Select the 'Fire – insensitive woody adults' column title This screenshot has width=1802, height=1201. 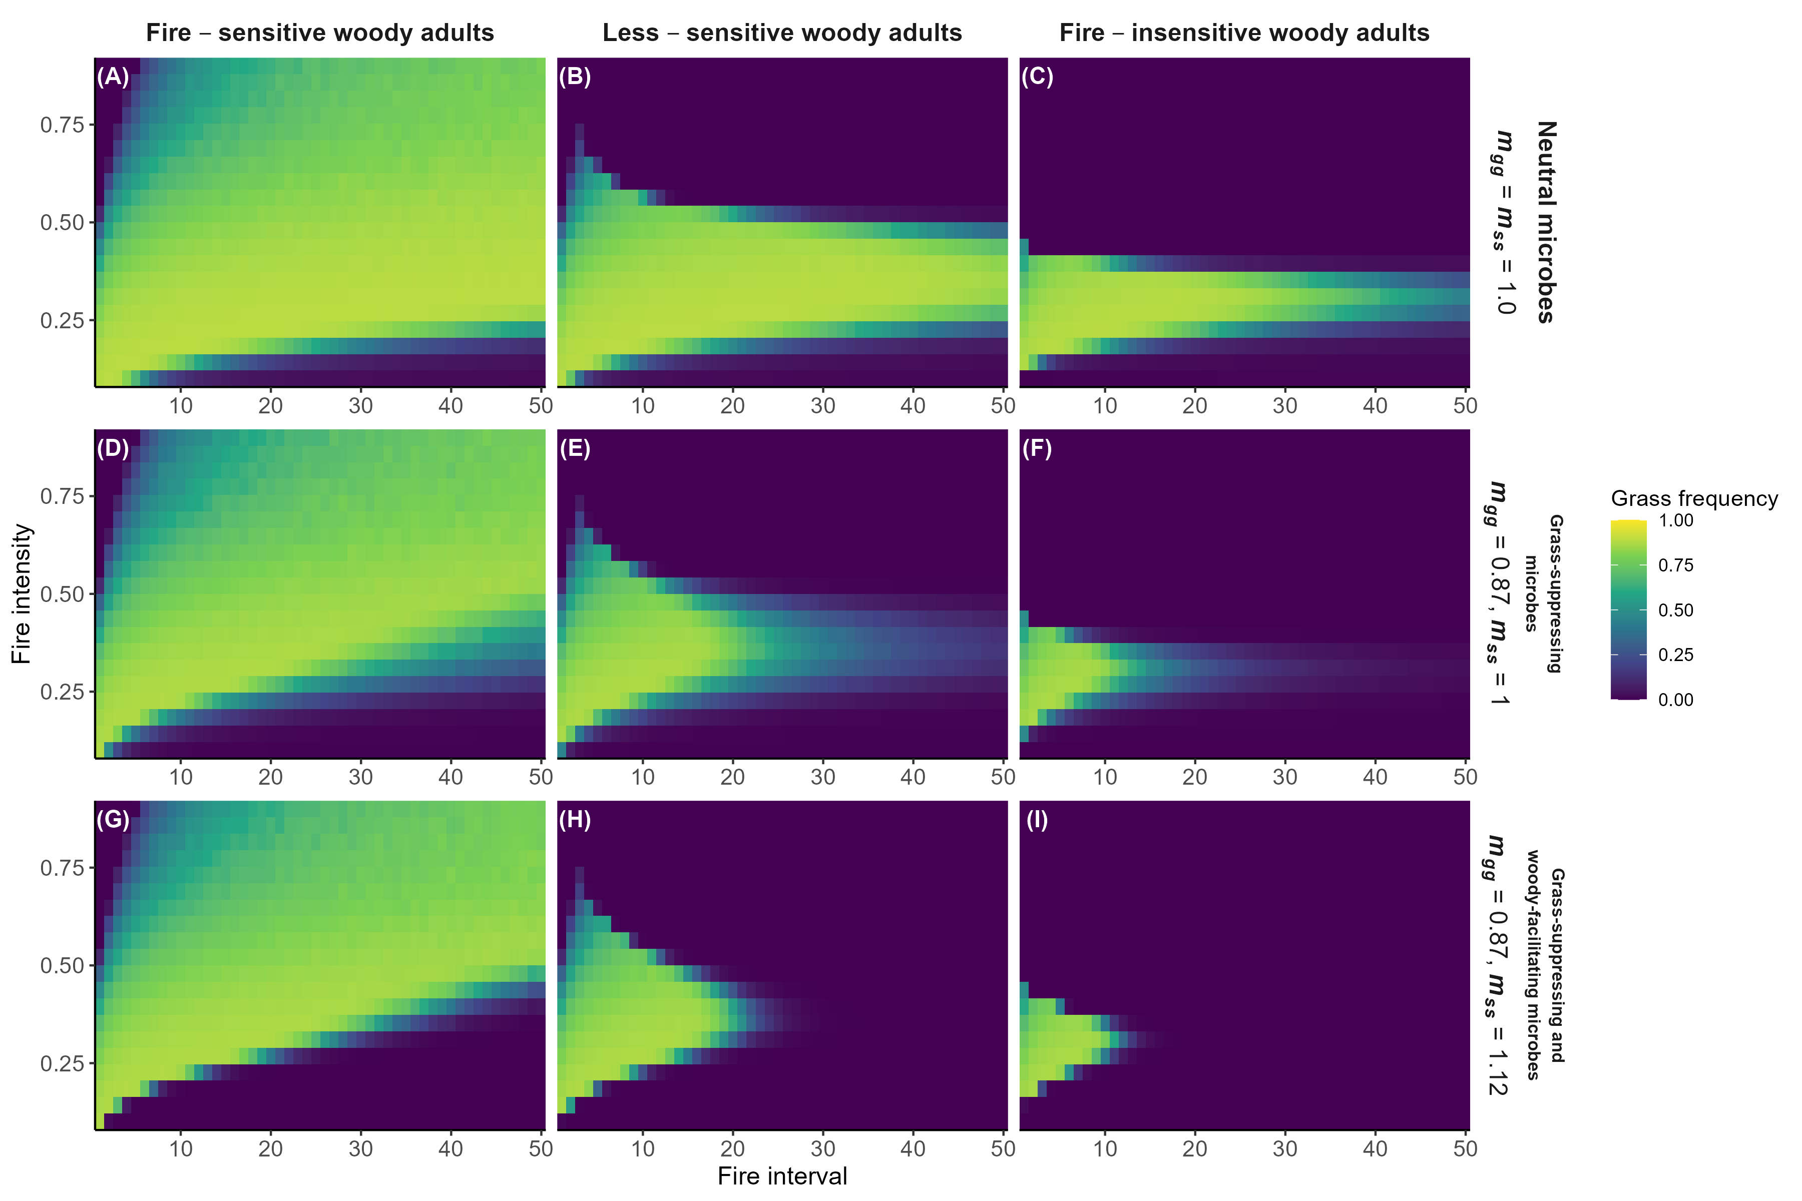[1244, 33]
